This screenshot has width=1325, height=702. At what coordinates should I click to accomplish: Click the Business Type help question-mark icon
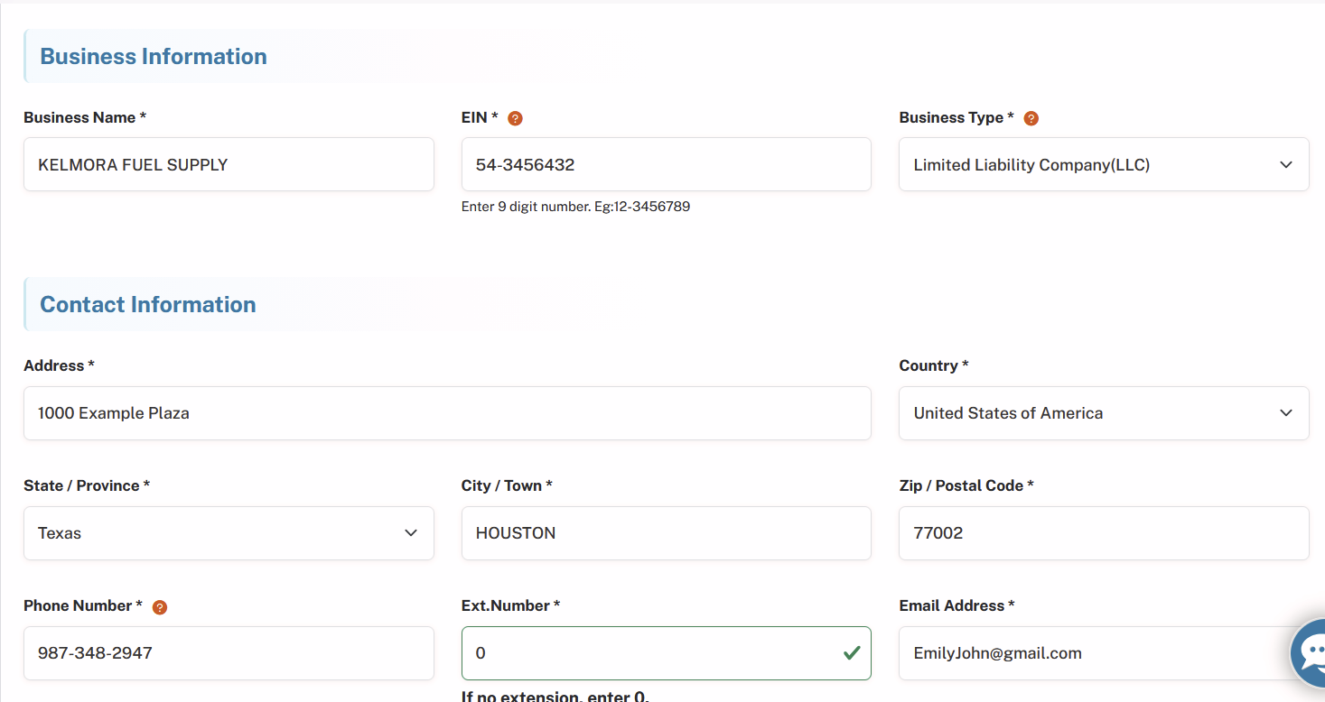(x=1031, y=118)
